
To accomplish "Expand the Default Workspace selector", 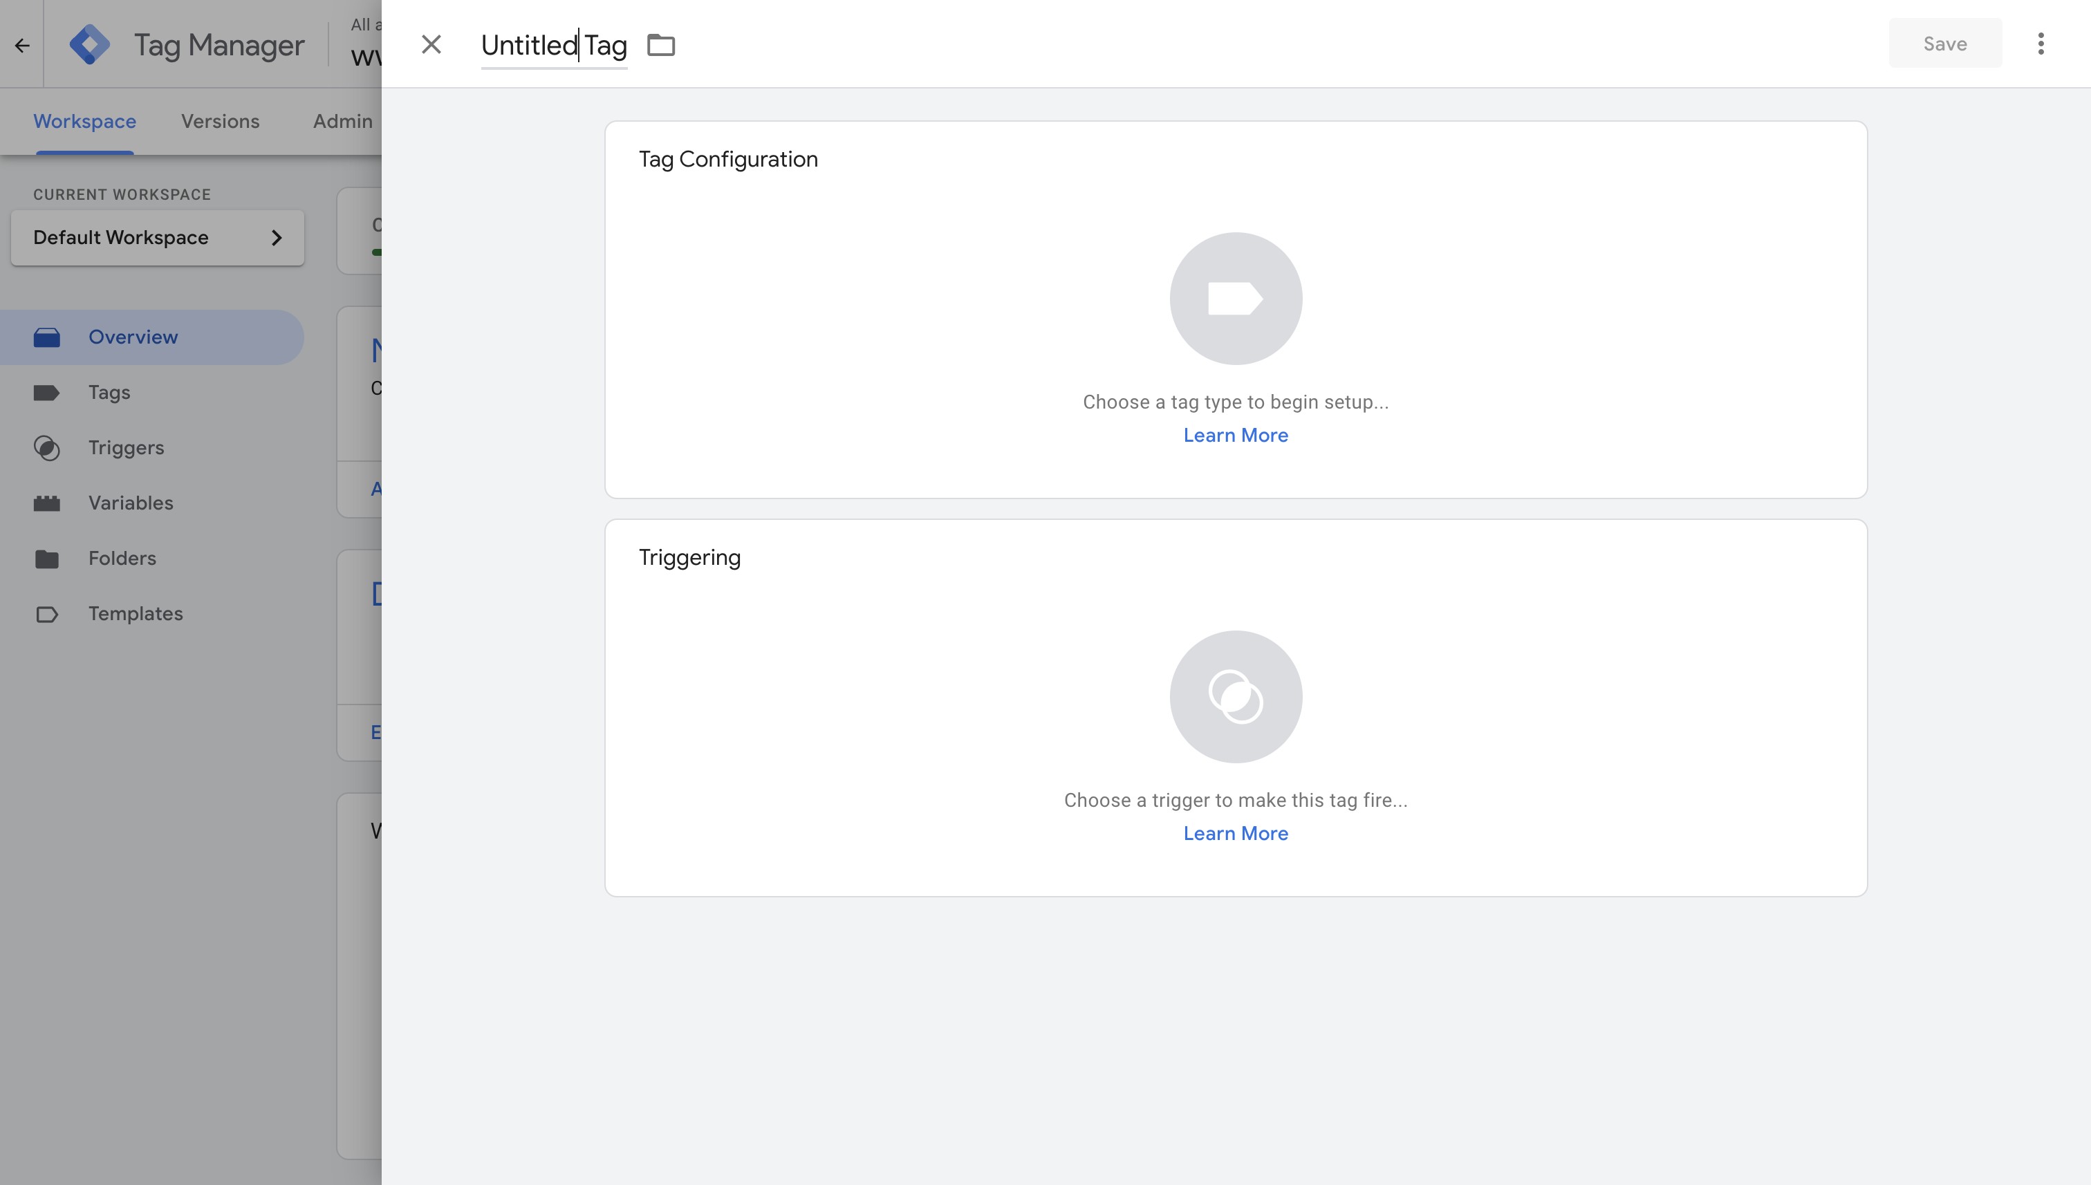I will click(x=157, y=238).
